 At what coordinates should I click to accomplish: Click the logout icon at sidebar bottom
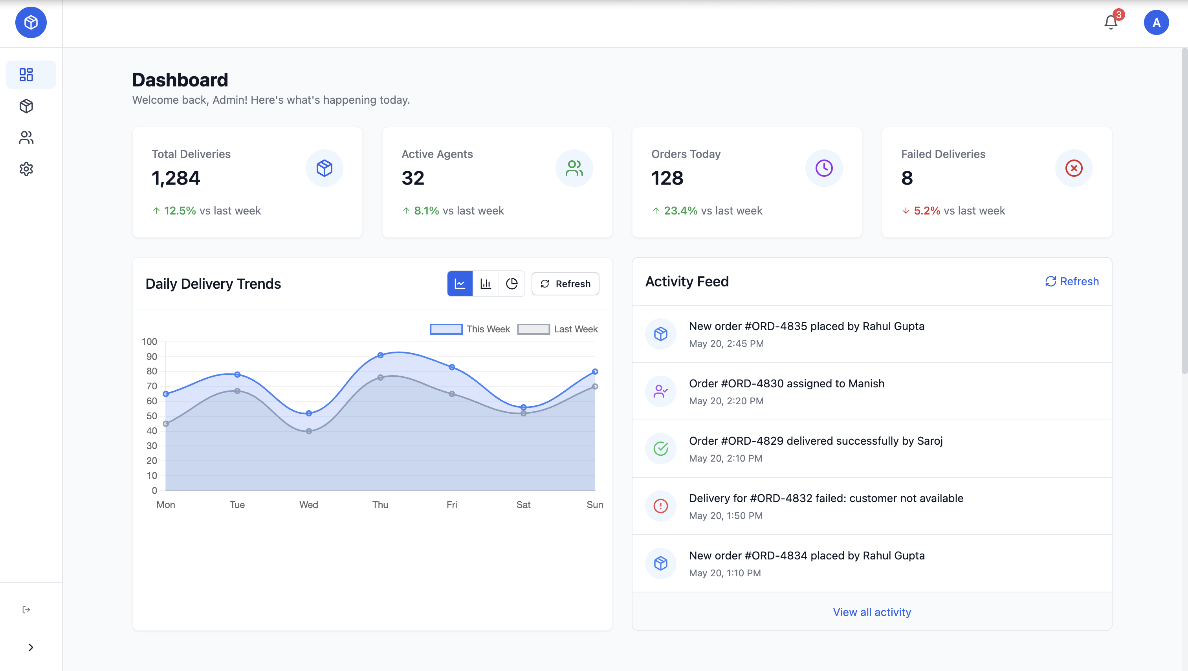[27, 610]
